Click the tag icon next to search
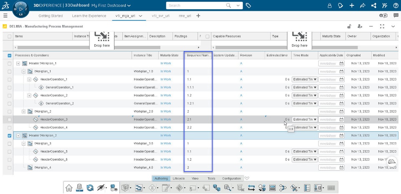The image size is (401, 194). click(x=248, y=5)
